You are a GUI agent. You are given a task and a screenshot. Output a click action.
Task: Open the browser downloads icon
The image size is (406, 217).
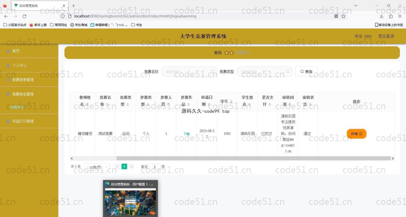pyautogui.click(x=381, y=16)
